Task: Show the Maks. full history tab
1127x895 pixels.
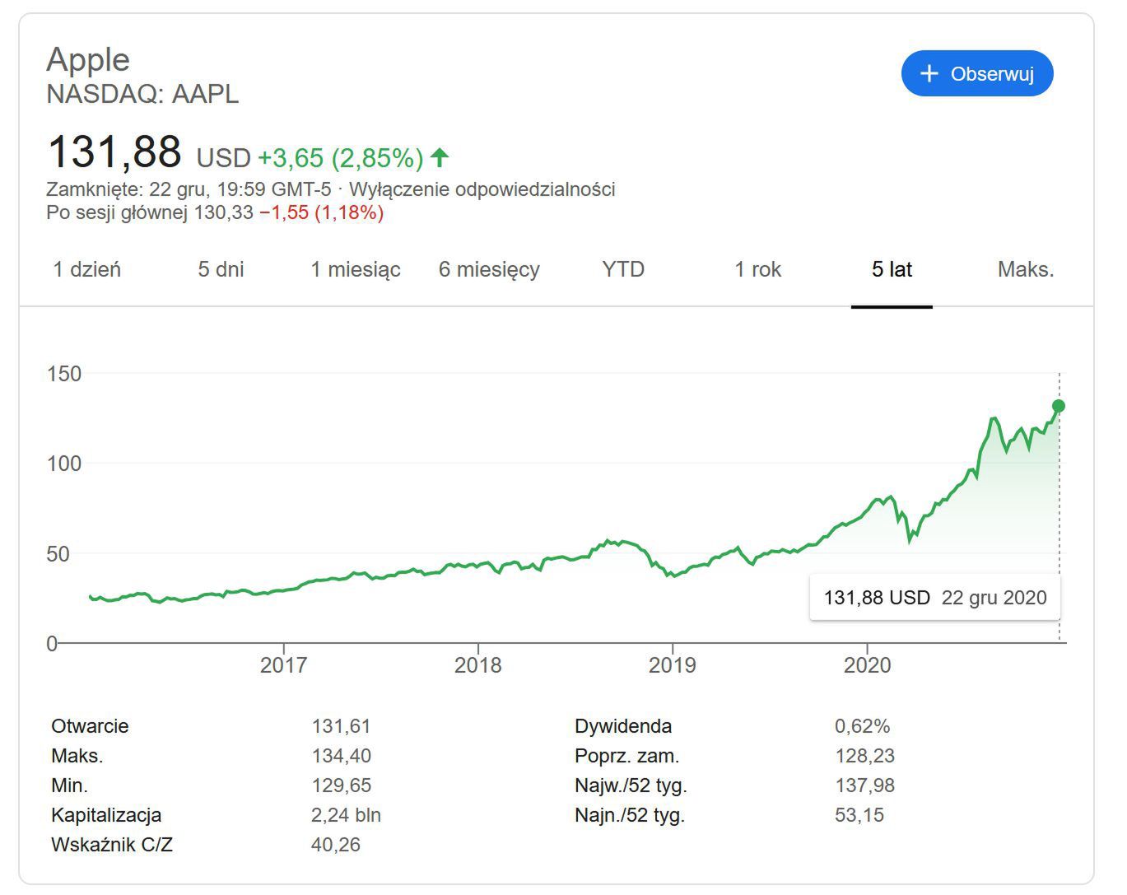Action: point(1026,269)
